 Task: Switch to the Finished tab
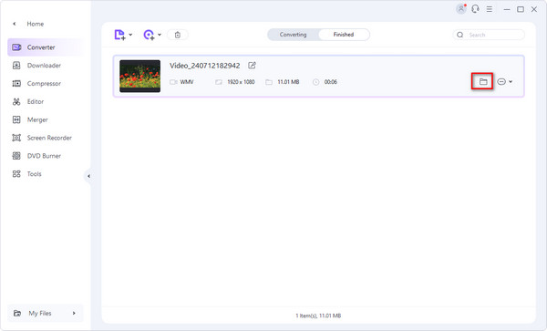click(344, 35)
